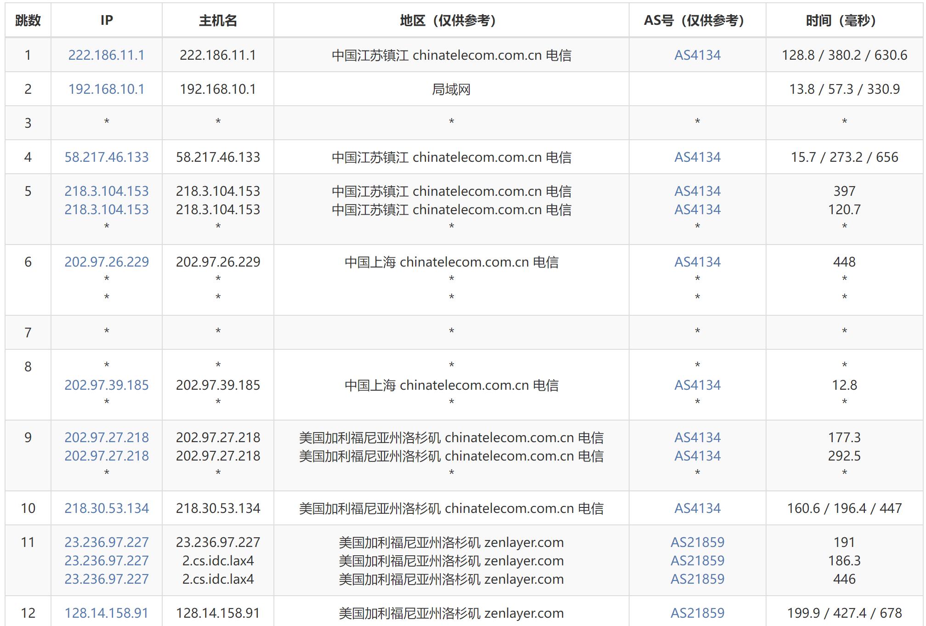Select the 洛杉矶 chinatelecom region text in hop 10
This screenshot has width=926, height=626.
pyautogui.click(x=451, y=508)
